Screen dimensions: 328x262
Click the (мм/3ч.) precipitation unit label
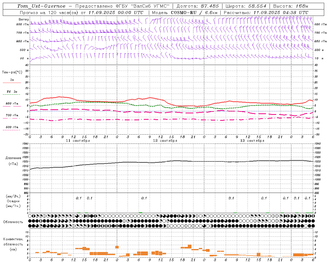(x=13, y=196)
